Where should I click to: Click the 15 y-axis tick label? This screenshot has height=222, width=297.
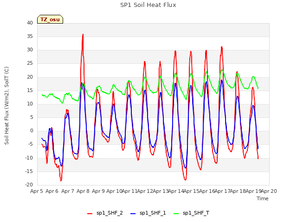pyautogui.click(x=30, y=90)
